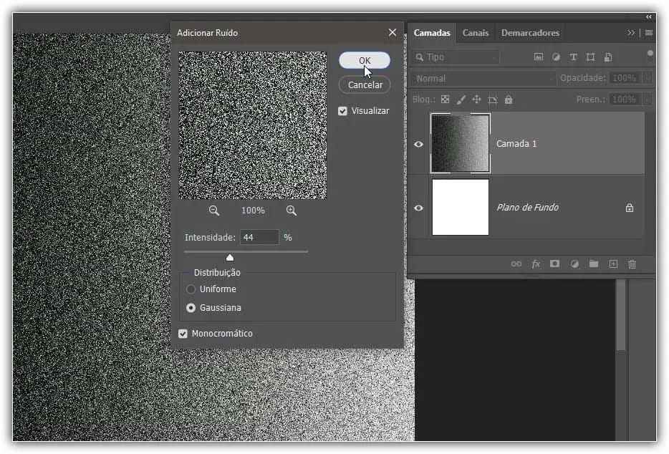
Task: Click the vertical scrollbar below layers
Action: pyautogui.click(x=621, y=316)
